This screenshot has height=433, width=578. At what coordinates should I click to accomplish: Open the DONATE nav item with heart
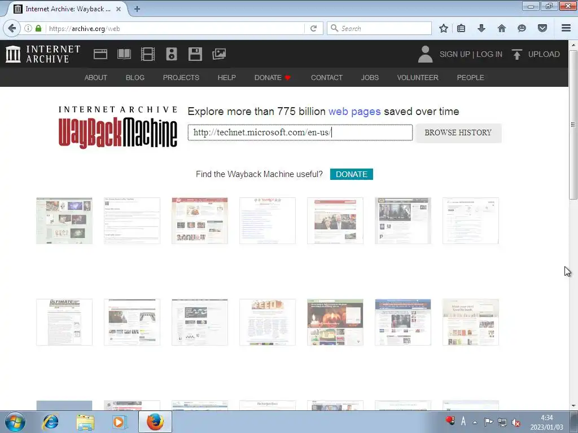(x=273, y=78)
